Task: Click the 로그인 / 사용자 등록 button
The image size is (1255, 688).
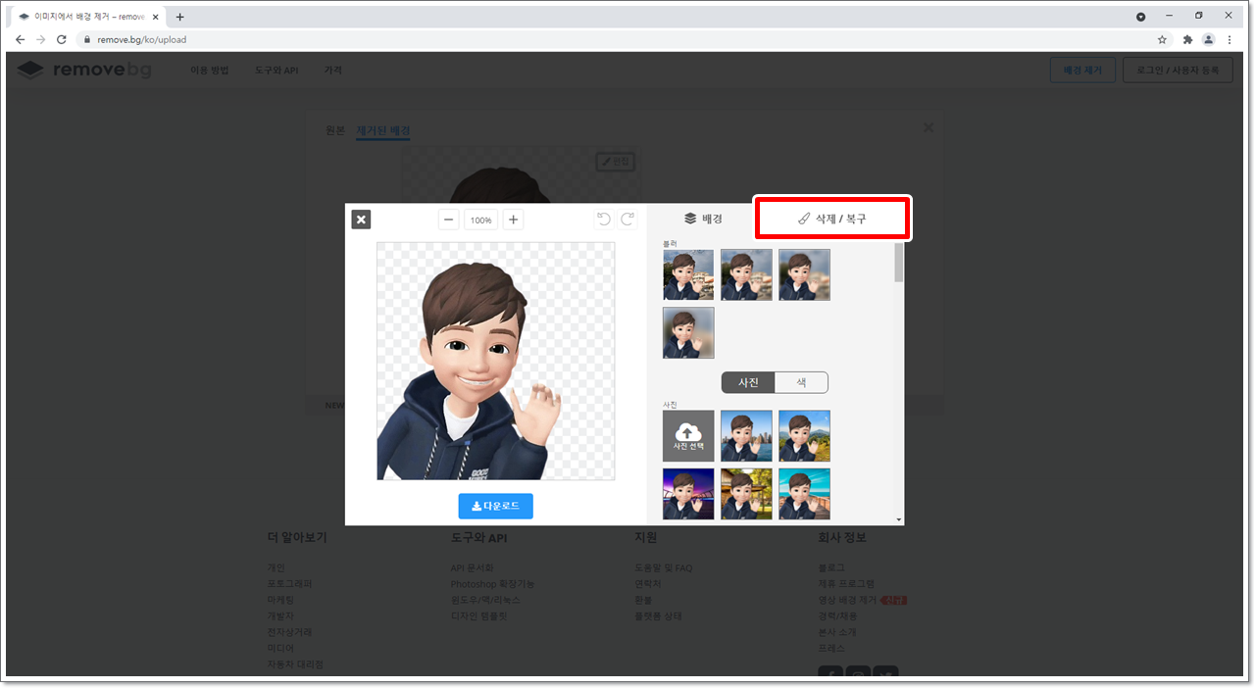Action: (1179, 71)
